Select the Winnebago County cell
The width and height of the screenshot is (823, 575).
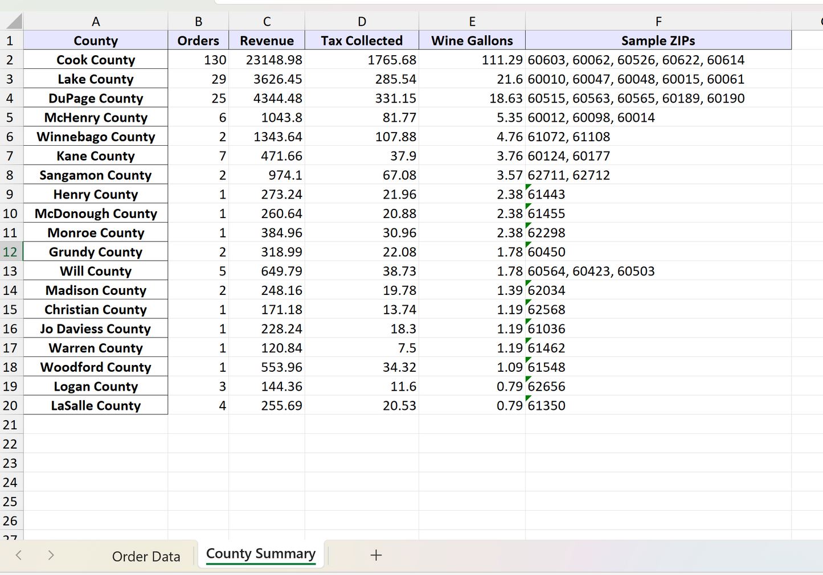point(96,137)
